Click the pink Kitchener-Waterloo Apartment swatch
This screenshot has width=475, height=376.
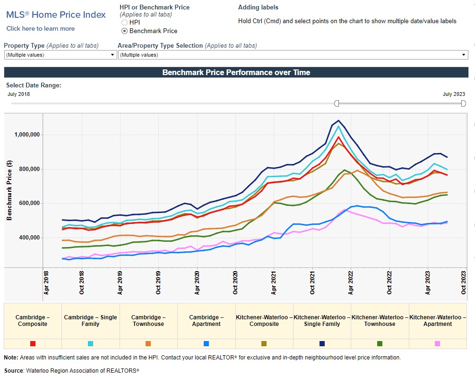pyautogui.click(x=437, y=344)
